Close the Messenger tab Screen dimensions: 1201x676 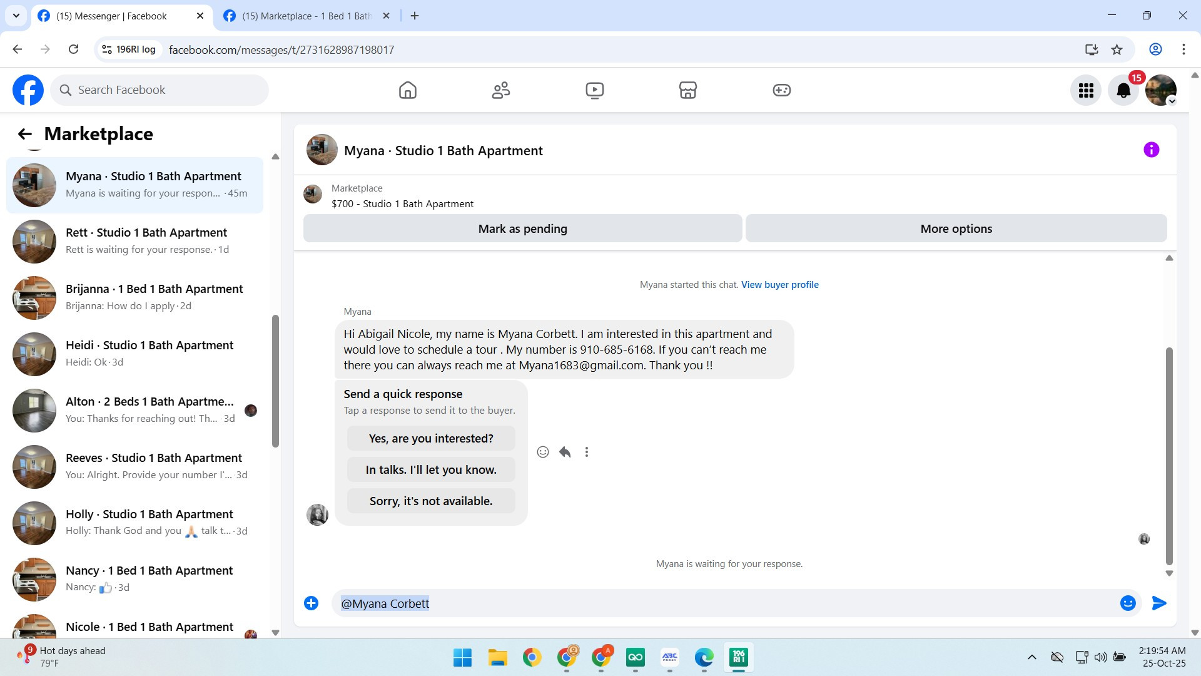200,16
